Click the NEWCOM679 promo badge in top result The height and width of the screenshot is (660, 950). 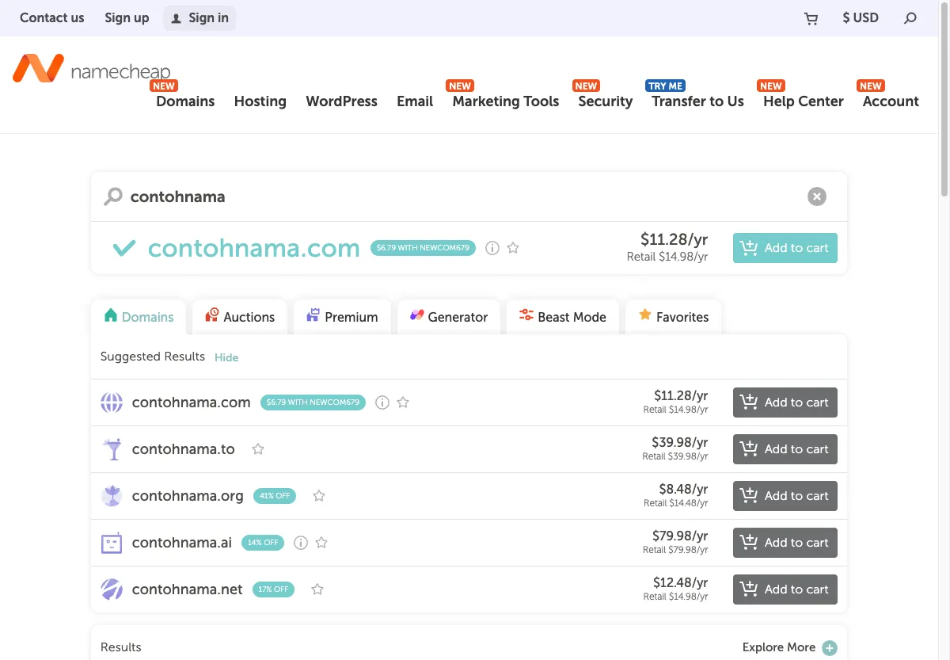pos(423,248)
